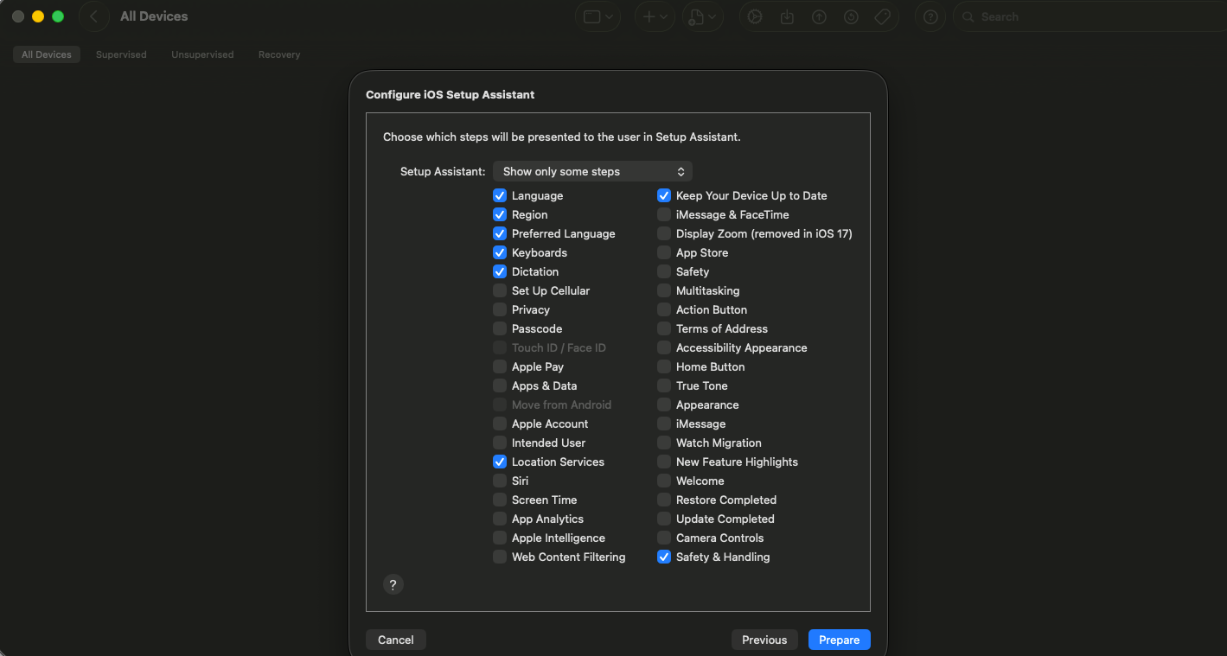Uncheck the Dictation checkbox
Screen dimensions: 1227x656
pos(500,271)
